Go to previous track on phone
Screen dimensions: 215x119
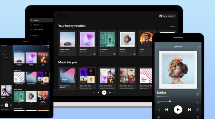point(167,109)
